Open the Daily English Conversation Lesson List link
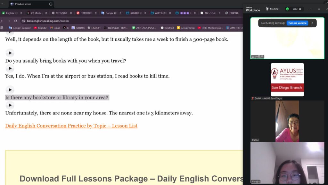Image resolution: width=328 pixels, height=185 pixels. (x=71, y=126)
